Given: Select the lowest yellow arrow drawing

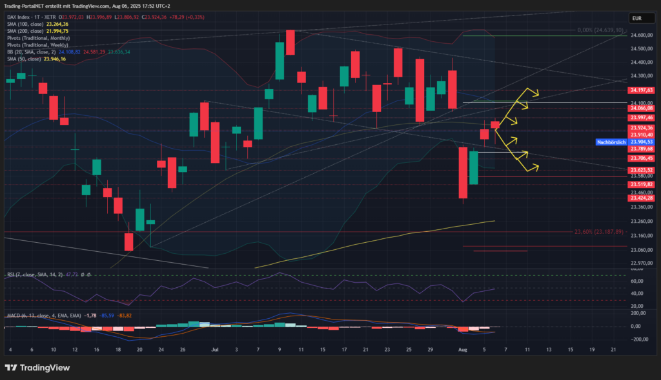Looking at the screenshot, I should (531, 167).
